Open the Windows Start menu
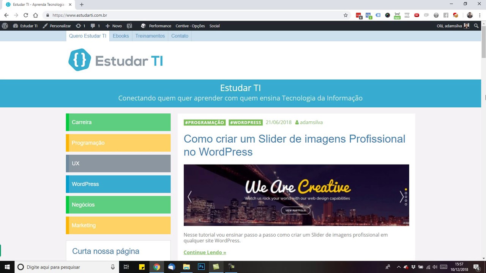This screenshot has height=273, width=486. point(7,267)
